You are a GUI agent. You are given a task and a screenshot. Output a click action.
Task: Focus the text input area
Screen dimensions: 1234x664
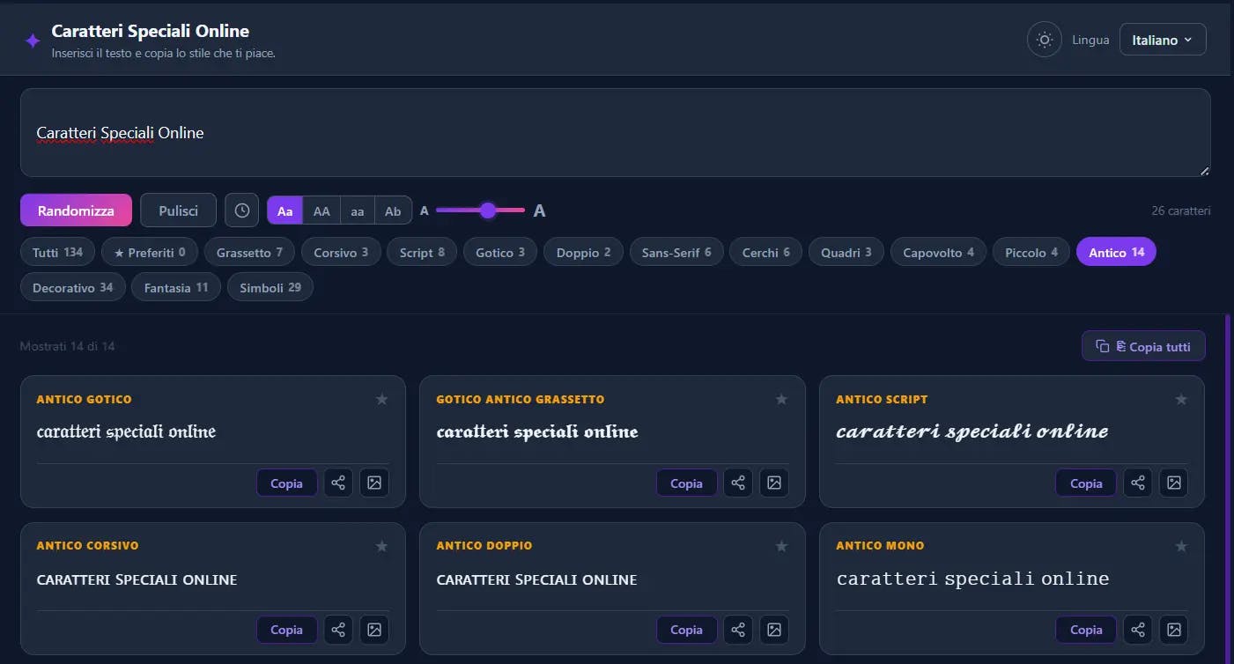(x=616, y=133)
